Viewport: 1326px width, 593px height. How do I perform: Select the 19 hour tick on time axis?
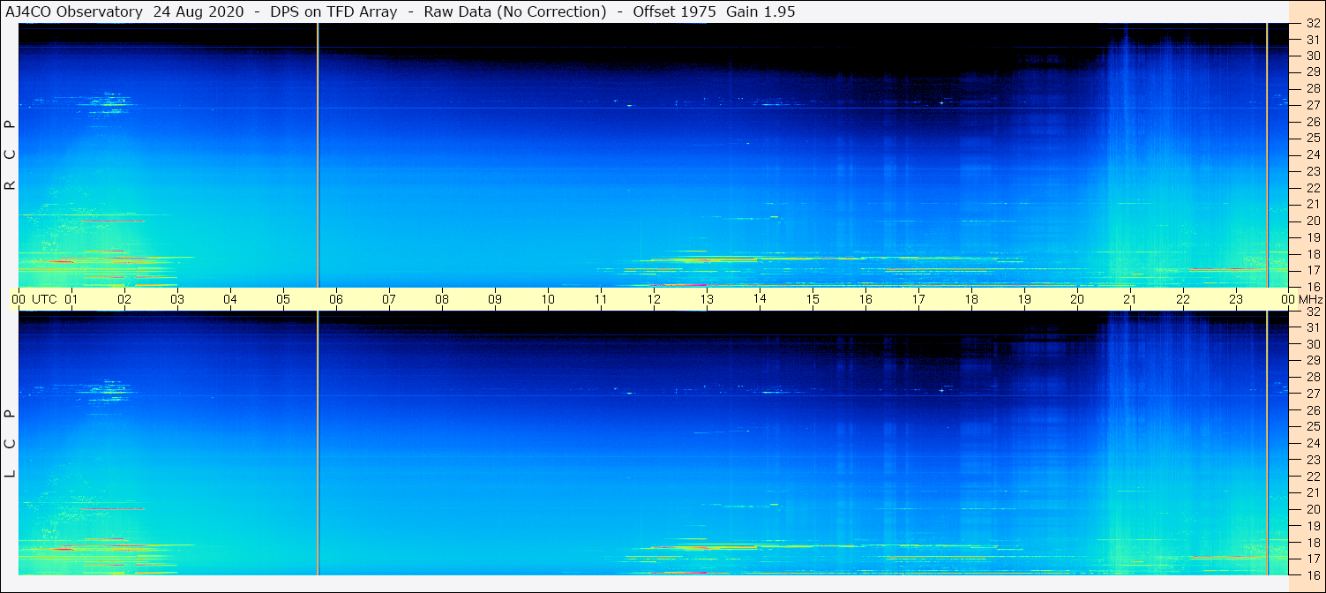[x=1024, y=299]
